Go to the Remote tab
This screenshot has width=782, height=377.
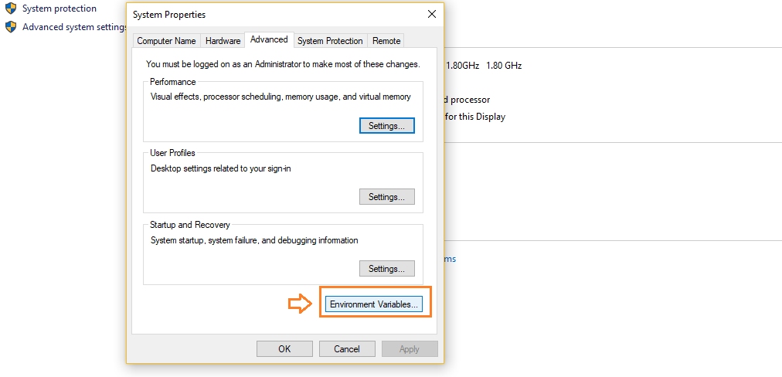pyautogui.click(x=386, y=41)
